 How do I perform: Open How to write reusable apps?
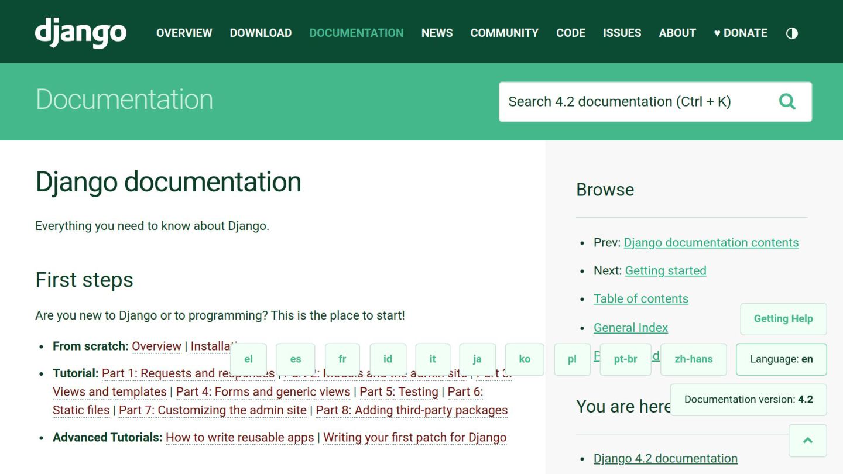[240, 437]
